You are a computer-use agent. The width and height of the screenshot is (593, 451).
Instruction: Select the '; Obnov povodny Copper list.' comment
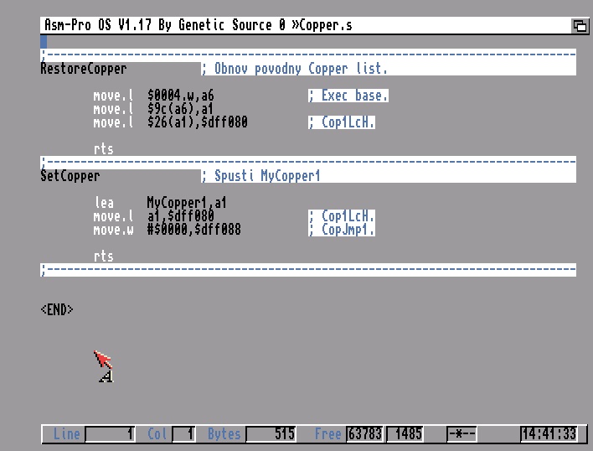[x=295, y=69]
